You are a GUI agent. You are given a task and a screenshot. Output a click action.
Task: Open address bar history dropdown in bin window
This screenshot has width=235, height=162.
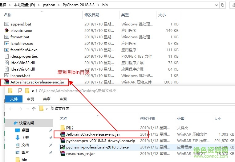click(x=217, y=5)
